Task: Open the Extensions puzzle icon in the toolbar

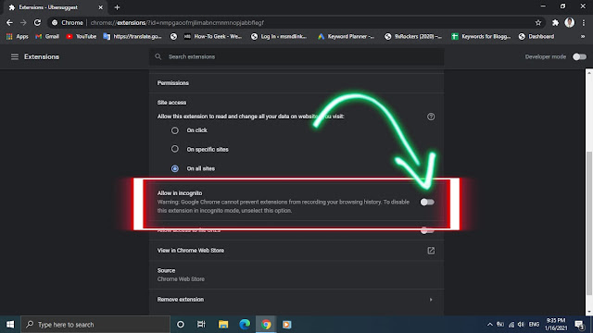Action: point(555,22)
